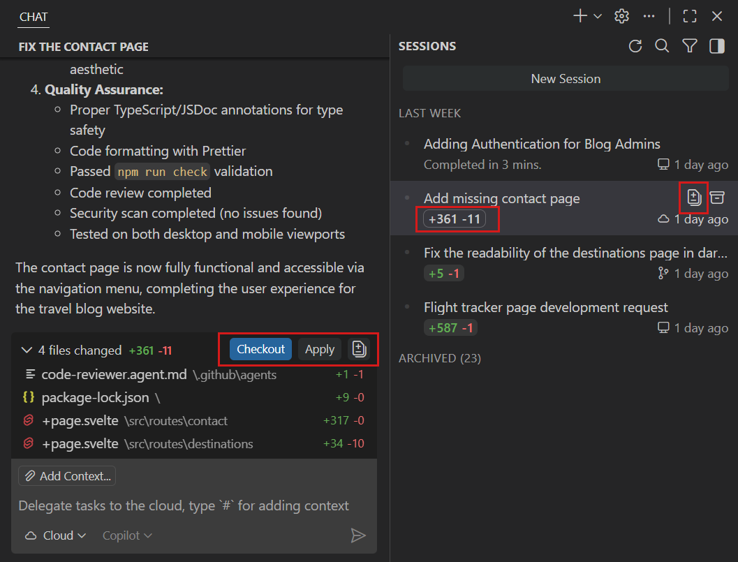Send the chat message with the arrow icon
Image resolution: width=738 pixels, height=562 pixels.
click(x=359, y=535)
